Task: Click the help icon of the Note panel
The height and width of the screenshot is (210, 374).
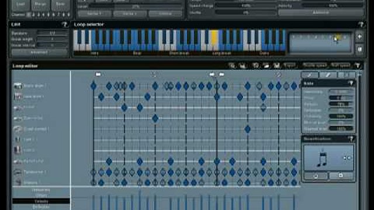Action: tap(351, 83)
